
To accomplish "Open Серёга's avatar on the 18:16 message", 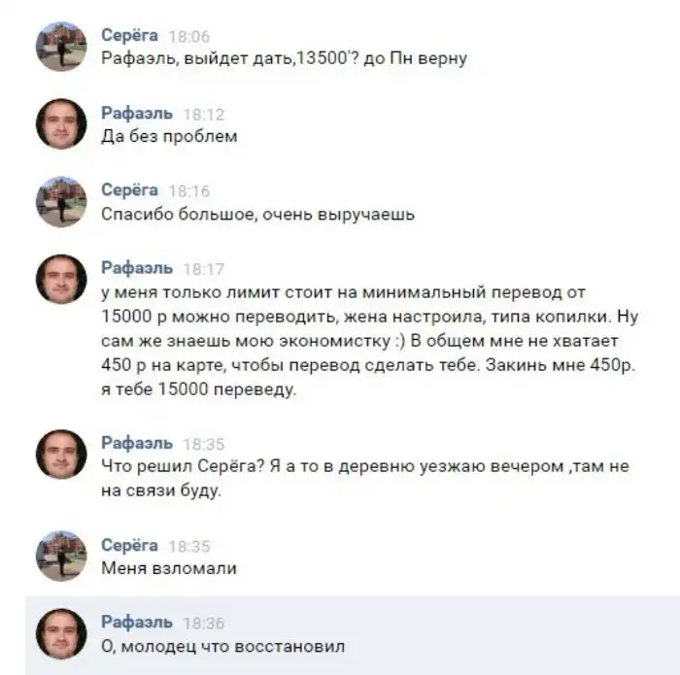I will [61, 202].
